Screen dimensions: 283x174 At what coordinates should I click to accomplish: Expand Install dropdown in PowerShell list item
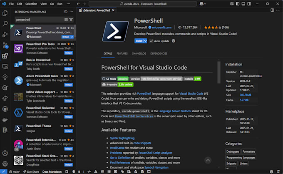click(x=72, y=37)
